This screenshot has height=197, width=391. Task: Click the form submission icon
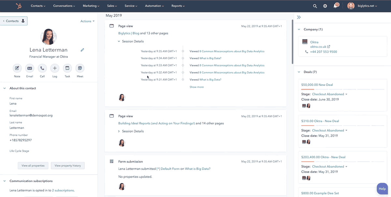point(111,162)
